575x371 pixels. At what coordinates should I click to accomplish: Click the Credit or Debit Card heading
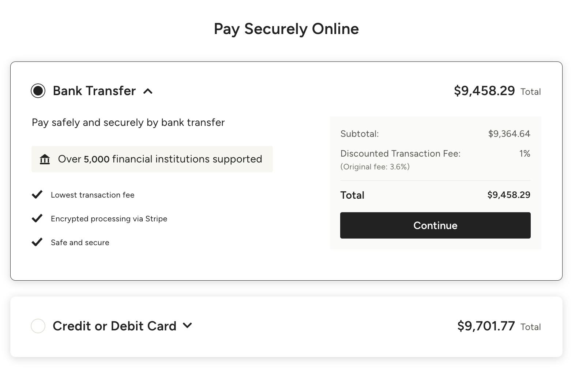[x=114, y=326]
